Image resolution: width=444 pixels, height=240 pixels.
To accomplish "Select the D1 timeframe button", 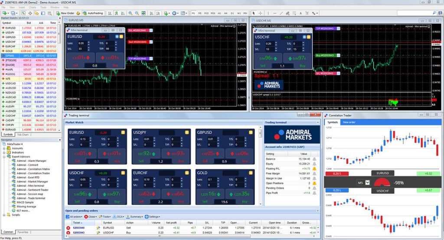I will pos(232,13).
